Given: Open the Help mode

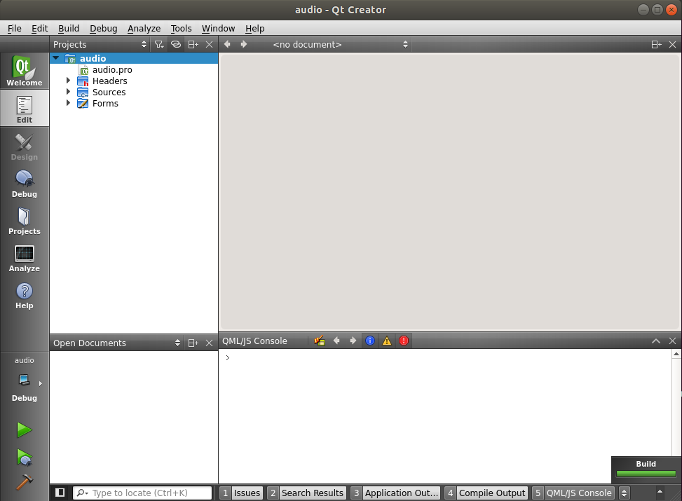Looking at the screenshot, I should 25,295.
